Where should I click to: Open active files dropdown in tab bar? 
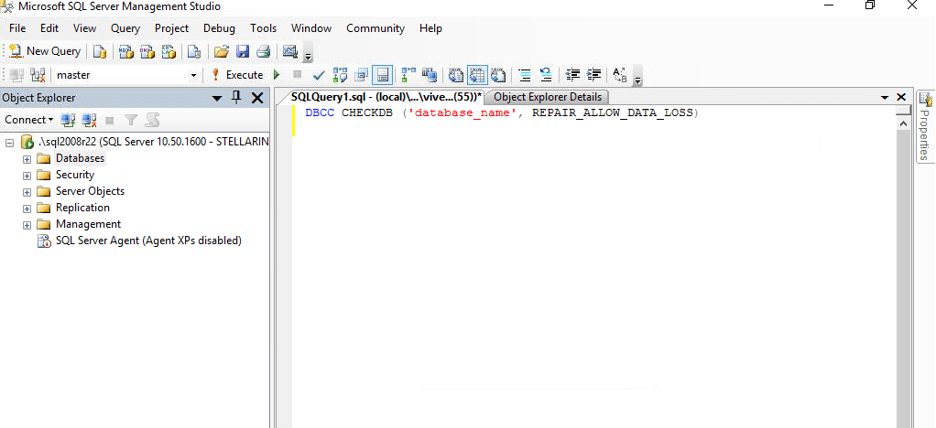(885, 97)
